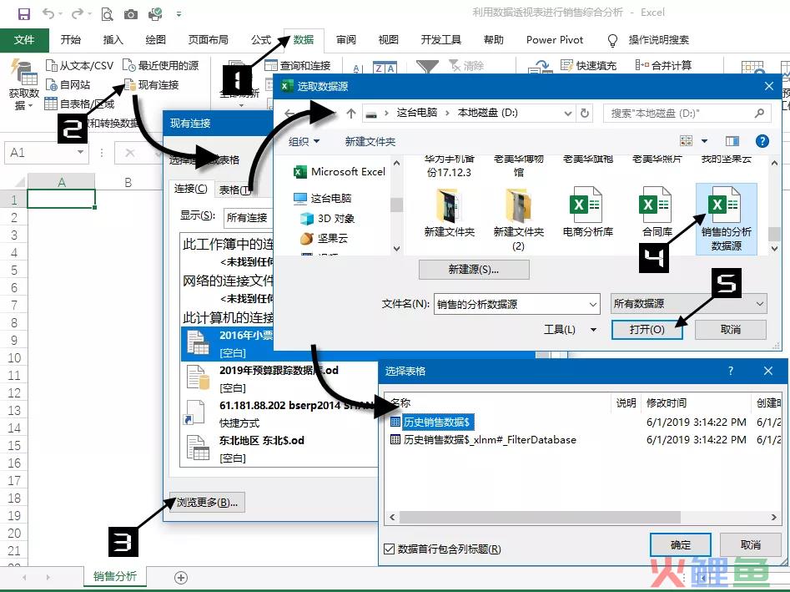Click the Z-A sort descending icon
This screenshot has height=592, width=790.
point(385,68)
